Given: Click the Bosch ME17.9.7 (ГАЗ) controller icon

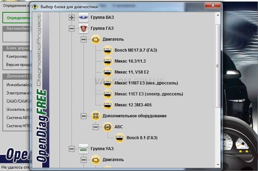Looking at the screenshot, I should point(107,50).
